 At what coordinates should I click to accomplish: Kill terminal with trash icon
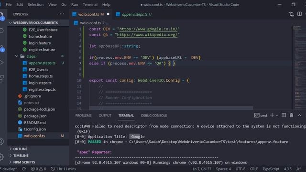291,115
